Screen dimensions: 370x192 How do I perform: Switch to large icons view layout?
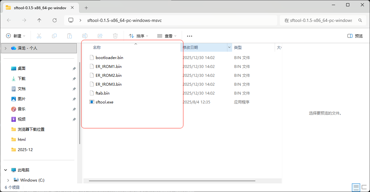click(364, 187)
